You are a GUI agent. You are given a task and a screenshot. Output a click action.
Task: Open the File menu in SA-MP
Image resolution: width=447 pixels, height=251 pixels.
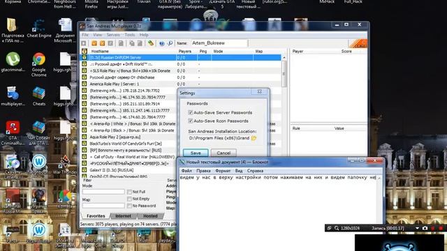85,35
